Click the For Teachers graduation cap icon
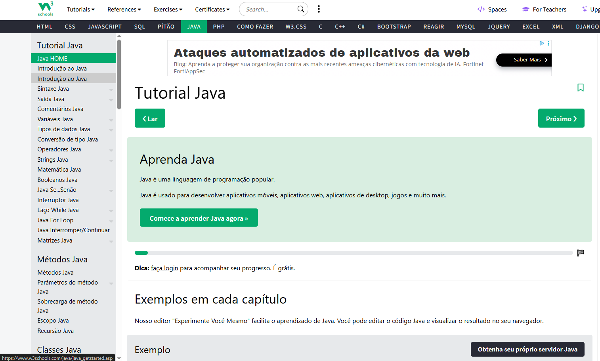600x361 pixels. pyautogui.click(x=525, y=9)
